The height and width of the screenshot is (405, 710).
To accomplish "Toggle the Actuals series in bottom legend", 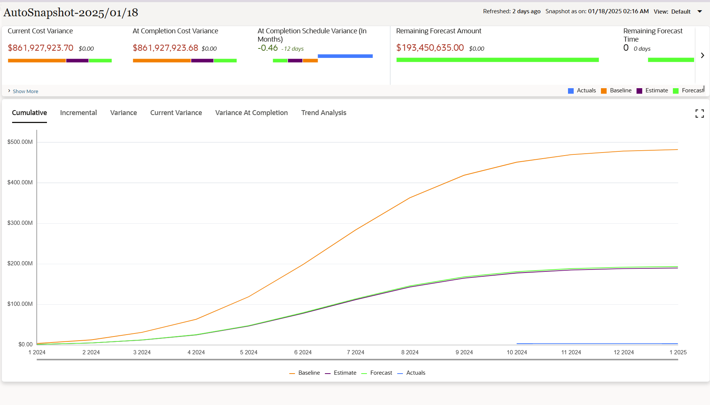I will click(411, 372).
